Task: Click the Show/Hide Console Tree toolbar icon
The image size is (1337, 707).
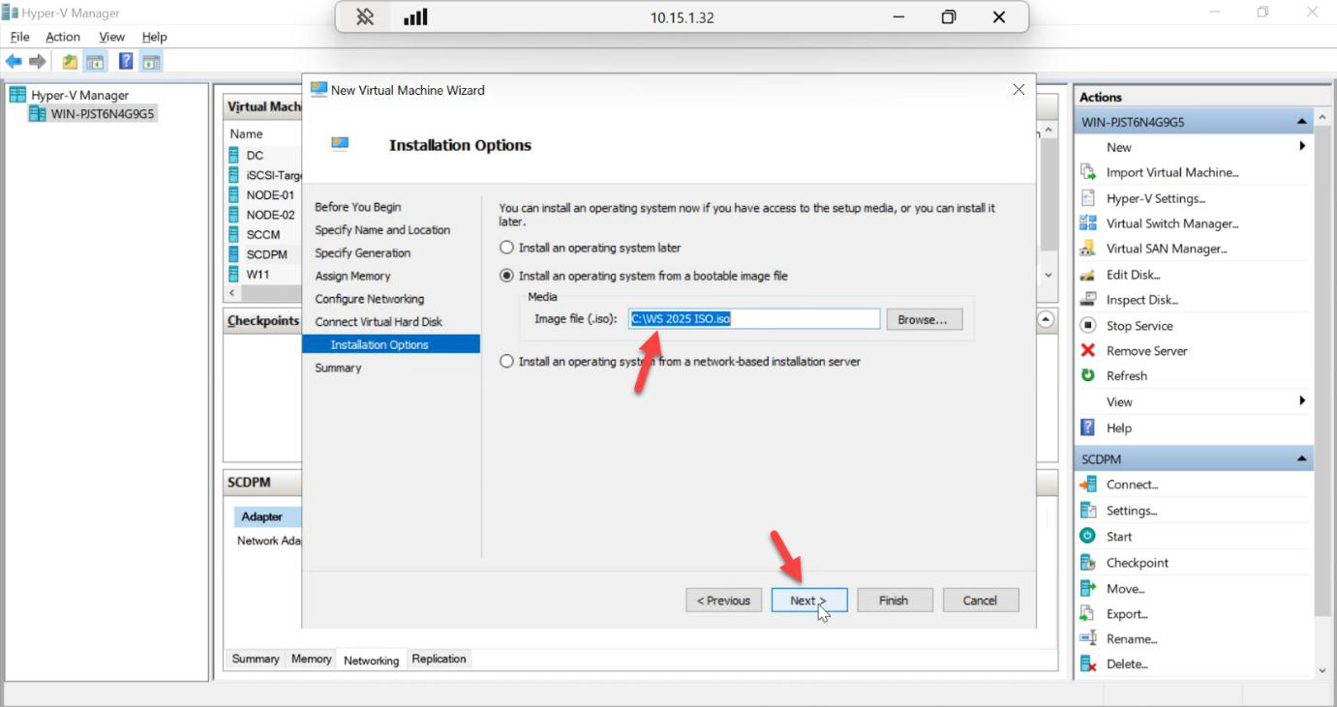Action: (x=95, y=62)
